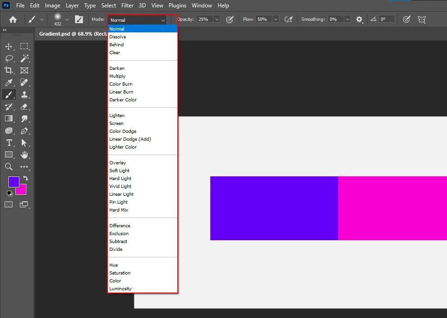The width and height of the screenshot is (447, 318).
Task: Select Overlay blend mode from the list
Action: click(118, 162)
